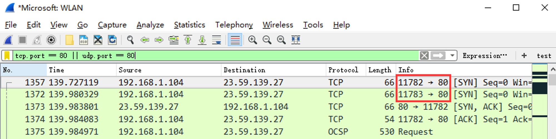Restart the current capture
This screenshot has height=139, width=556.
37,40
